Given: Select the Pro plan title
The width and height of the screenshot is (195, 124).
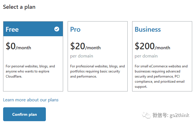Looking at the screenshot, I should tap(75, 29).
